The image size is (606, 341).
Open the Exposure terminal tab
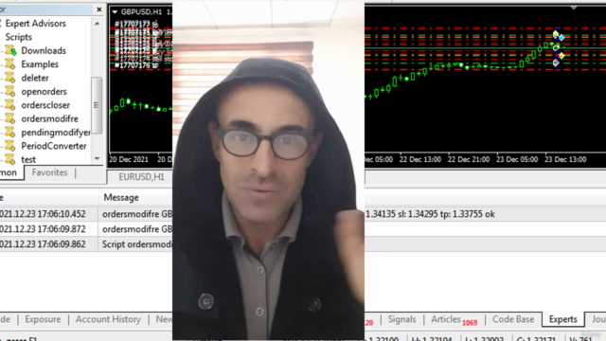(x=43, y=319)
